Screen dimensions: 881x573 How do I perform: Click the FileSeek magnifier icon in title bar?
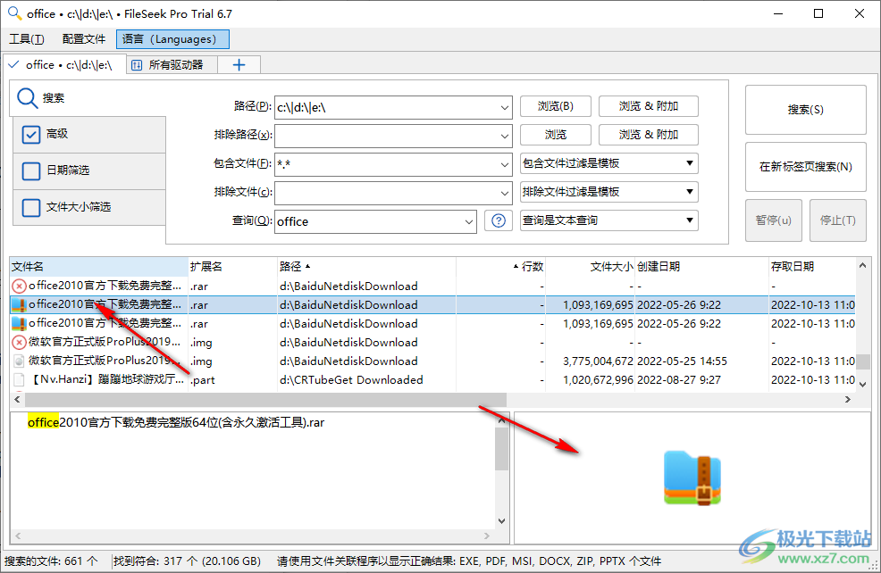[14, 12]
